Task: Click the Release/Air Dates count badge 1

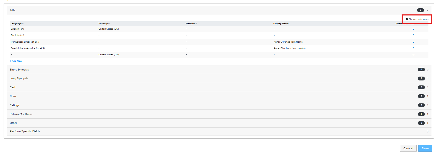Action: click(421, 114)
